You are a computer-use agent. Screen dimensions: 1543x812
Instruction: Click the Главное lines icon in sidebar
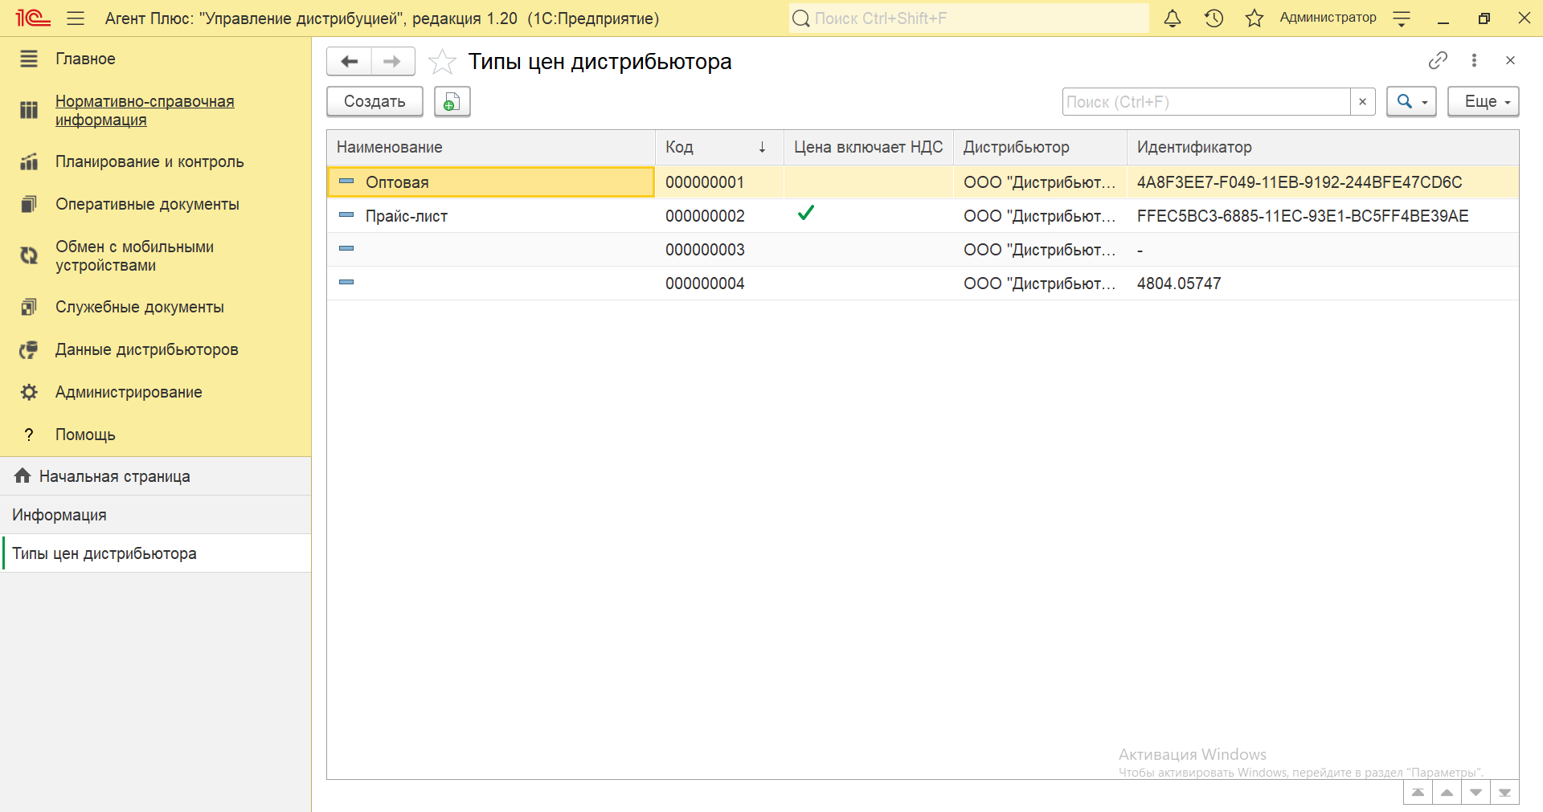click(x=29, y=59)
